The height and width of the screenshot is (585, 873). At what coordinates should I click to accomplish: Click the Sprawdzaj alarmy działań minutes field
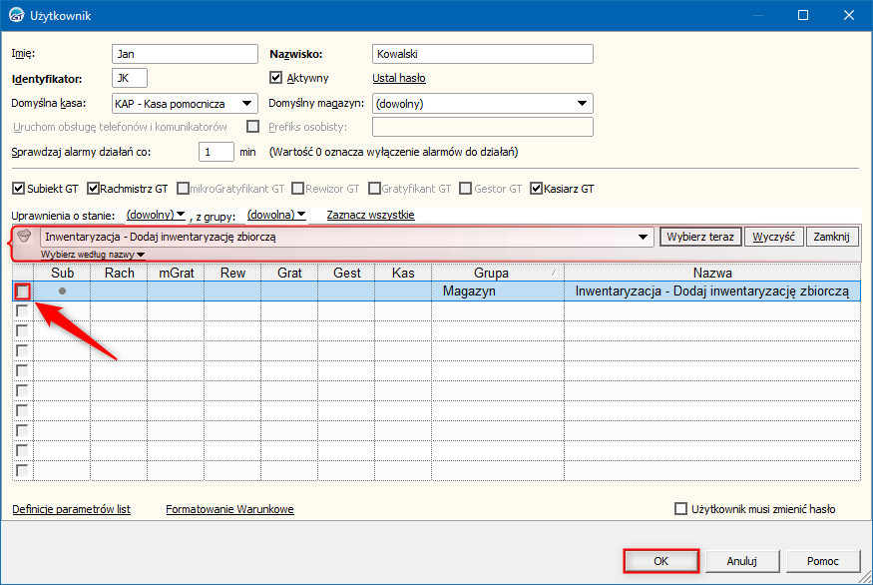tap(217, 152)
